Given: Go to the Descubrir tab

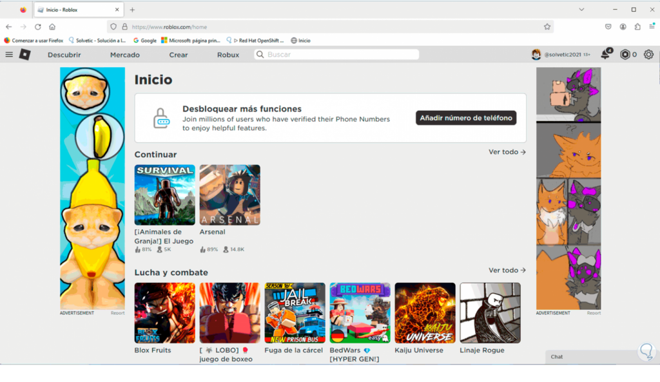Looking at the screenshot, I should coord(64,55).
